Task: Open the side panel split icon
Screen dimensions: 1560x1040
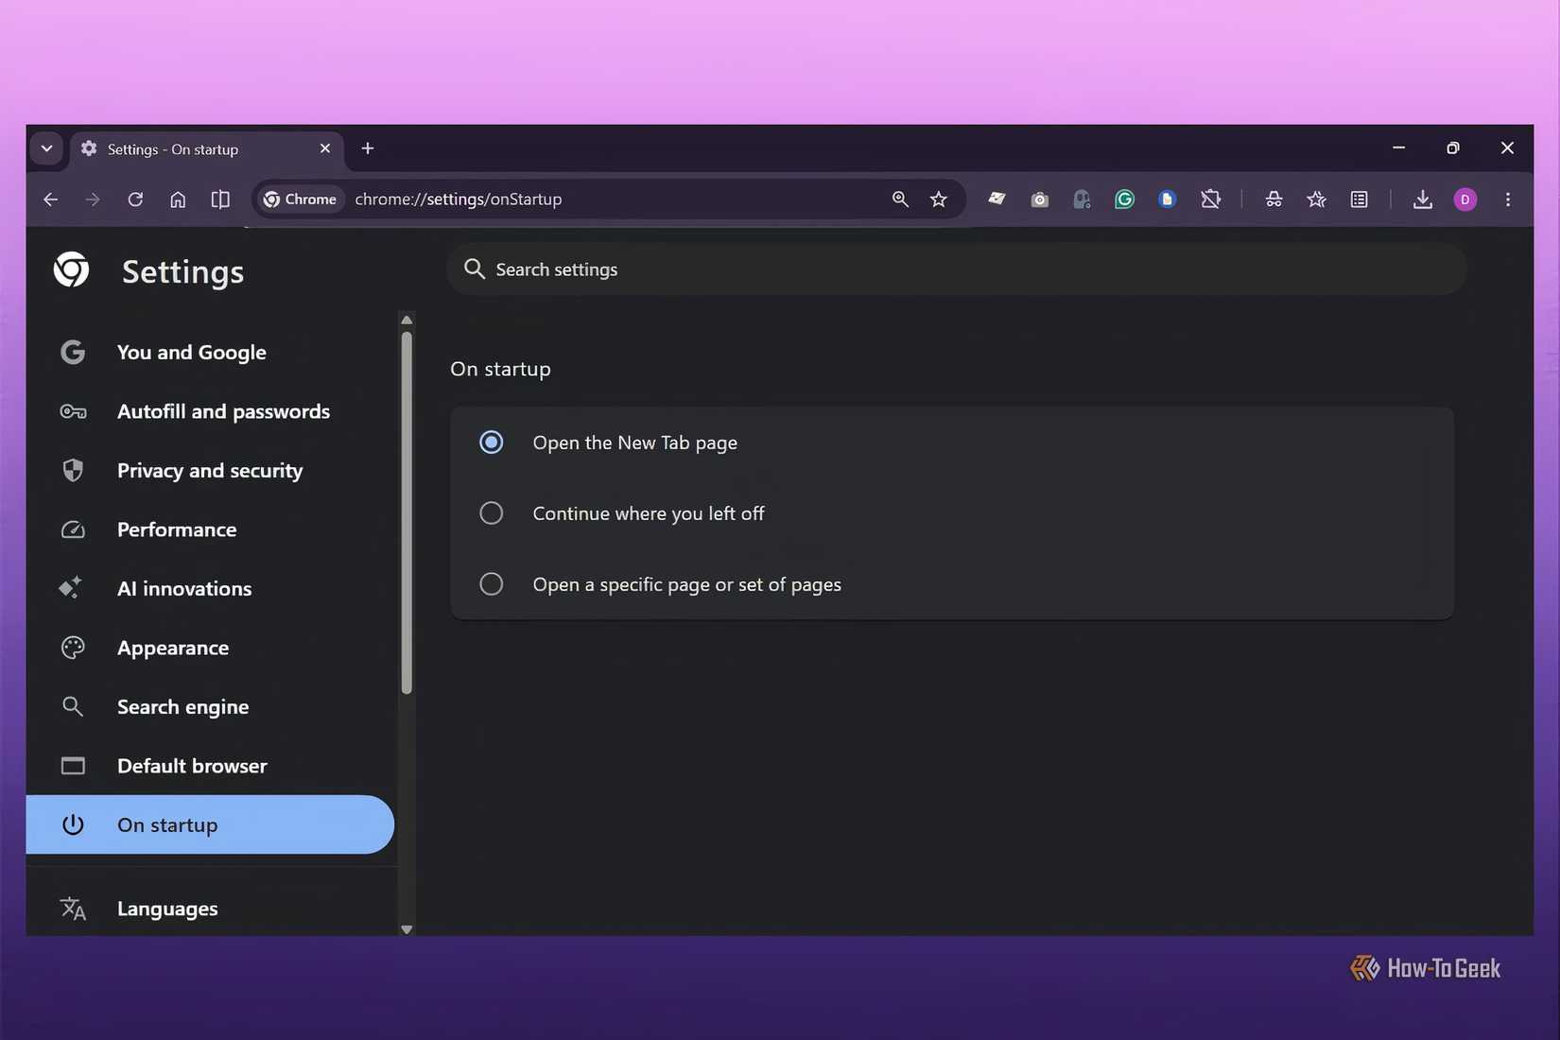Action: coord(220,199)
